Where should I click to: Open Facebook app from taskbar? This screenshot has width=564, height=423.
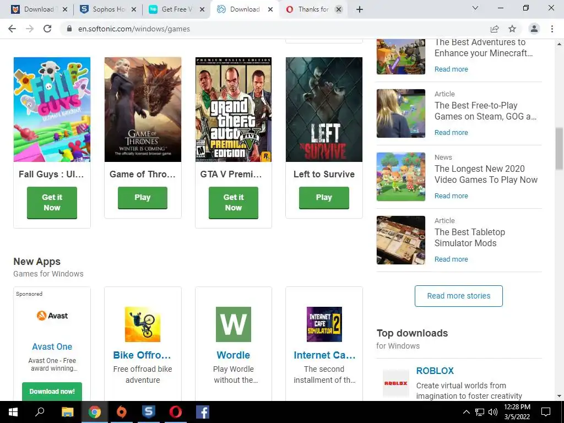pos(203,412)
